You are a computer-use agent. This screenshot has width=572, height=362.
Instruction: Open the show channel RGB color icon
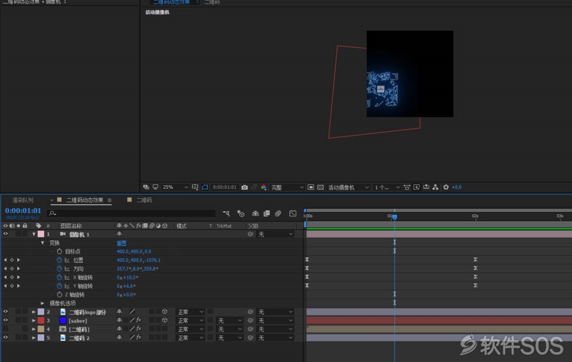tap(263, 187)
